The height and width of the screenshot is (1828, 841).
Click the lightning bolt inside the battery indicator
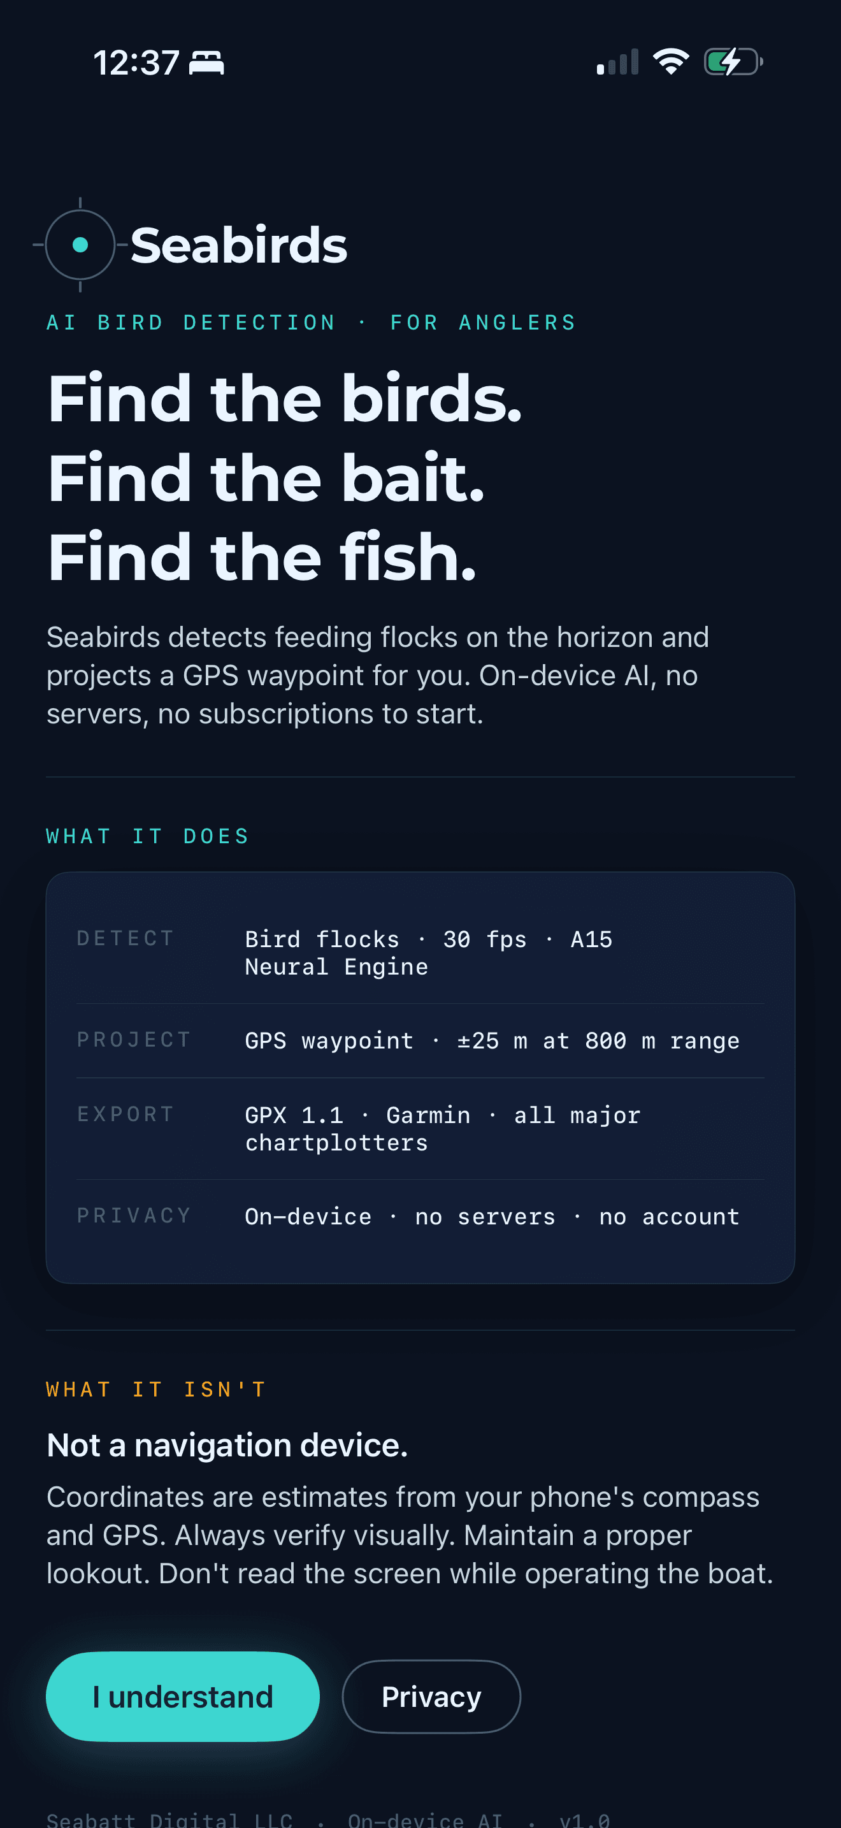tap(731, 62)
